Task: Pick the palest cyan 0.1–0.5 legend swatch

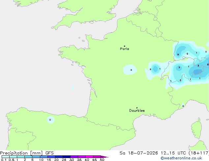Action: click(x=6, y=157)
